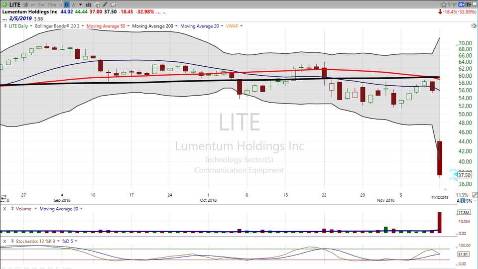Click the 3.5B market cap text
478x269 pixels.
[38, 19]
